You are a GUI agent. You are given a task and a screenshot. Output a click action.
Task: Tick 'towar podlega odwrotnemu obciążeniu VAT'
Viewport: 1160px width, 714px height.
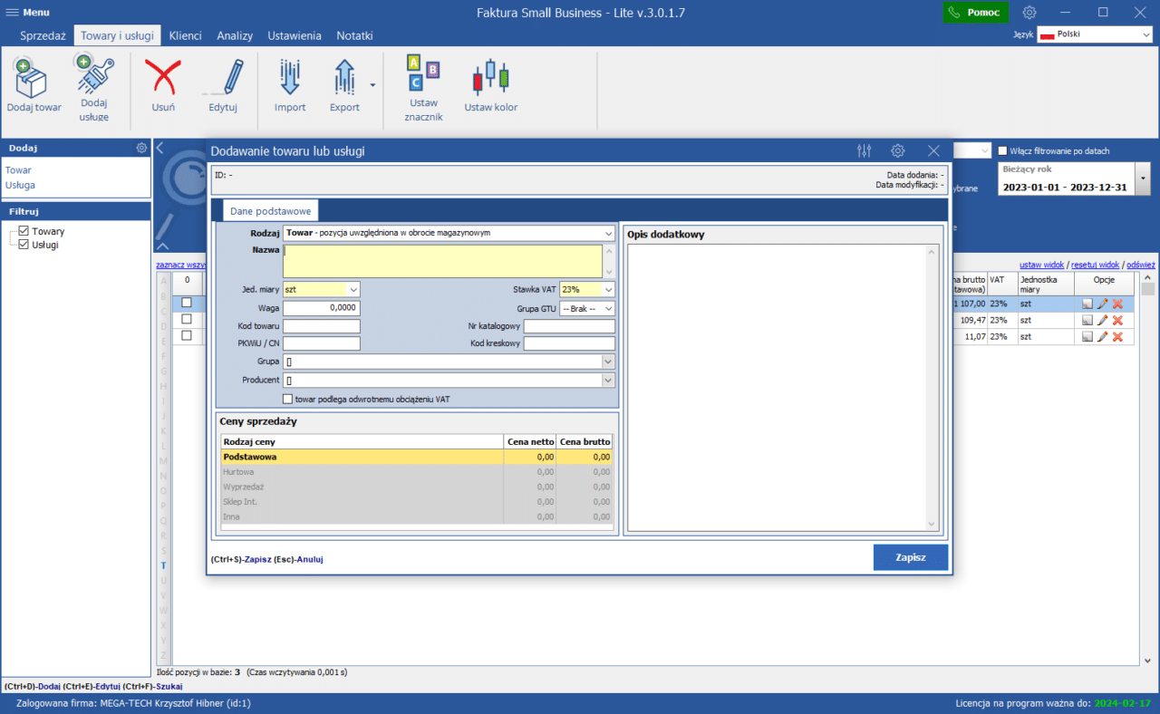[288, 399]
